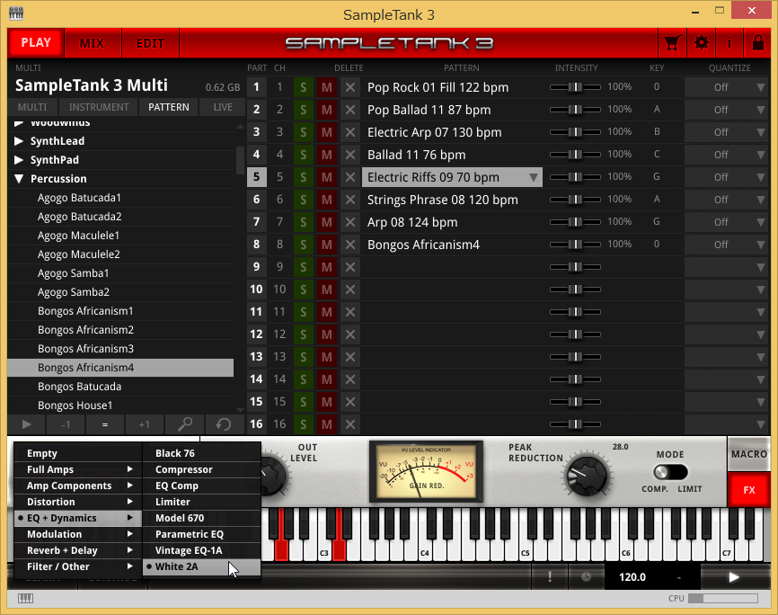
Task: Open the settings gear icon
Action: [701, 43]
